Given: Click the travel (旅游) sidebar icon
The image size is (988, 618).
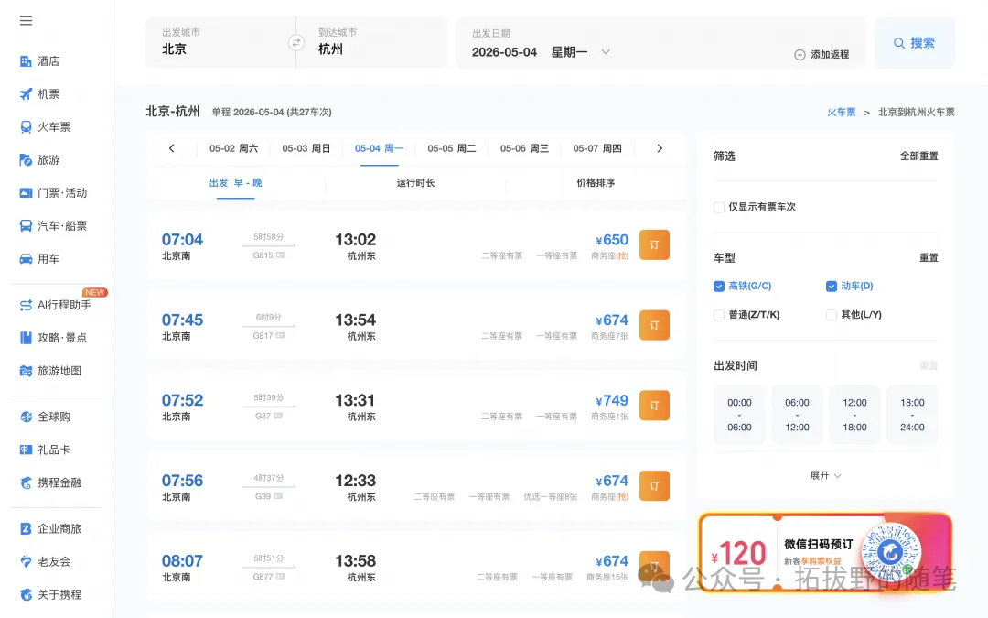Looking at the screenshot, I should (x=26, y=160).
